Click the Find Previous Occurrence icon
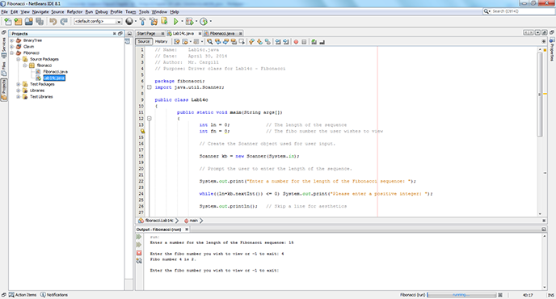This screenshot has height=299, width=556. tap(217, 42)
